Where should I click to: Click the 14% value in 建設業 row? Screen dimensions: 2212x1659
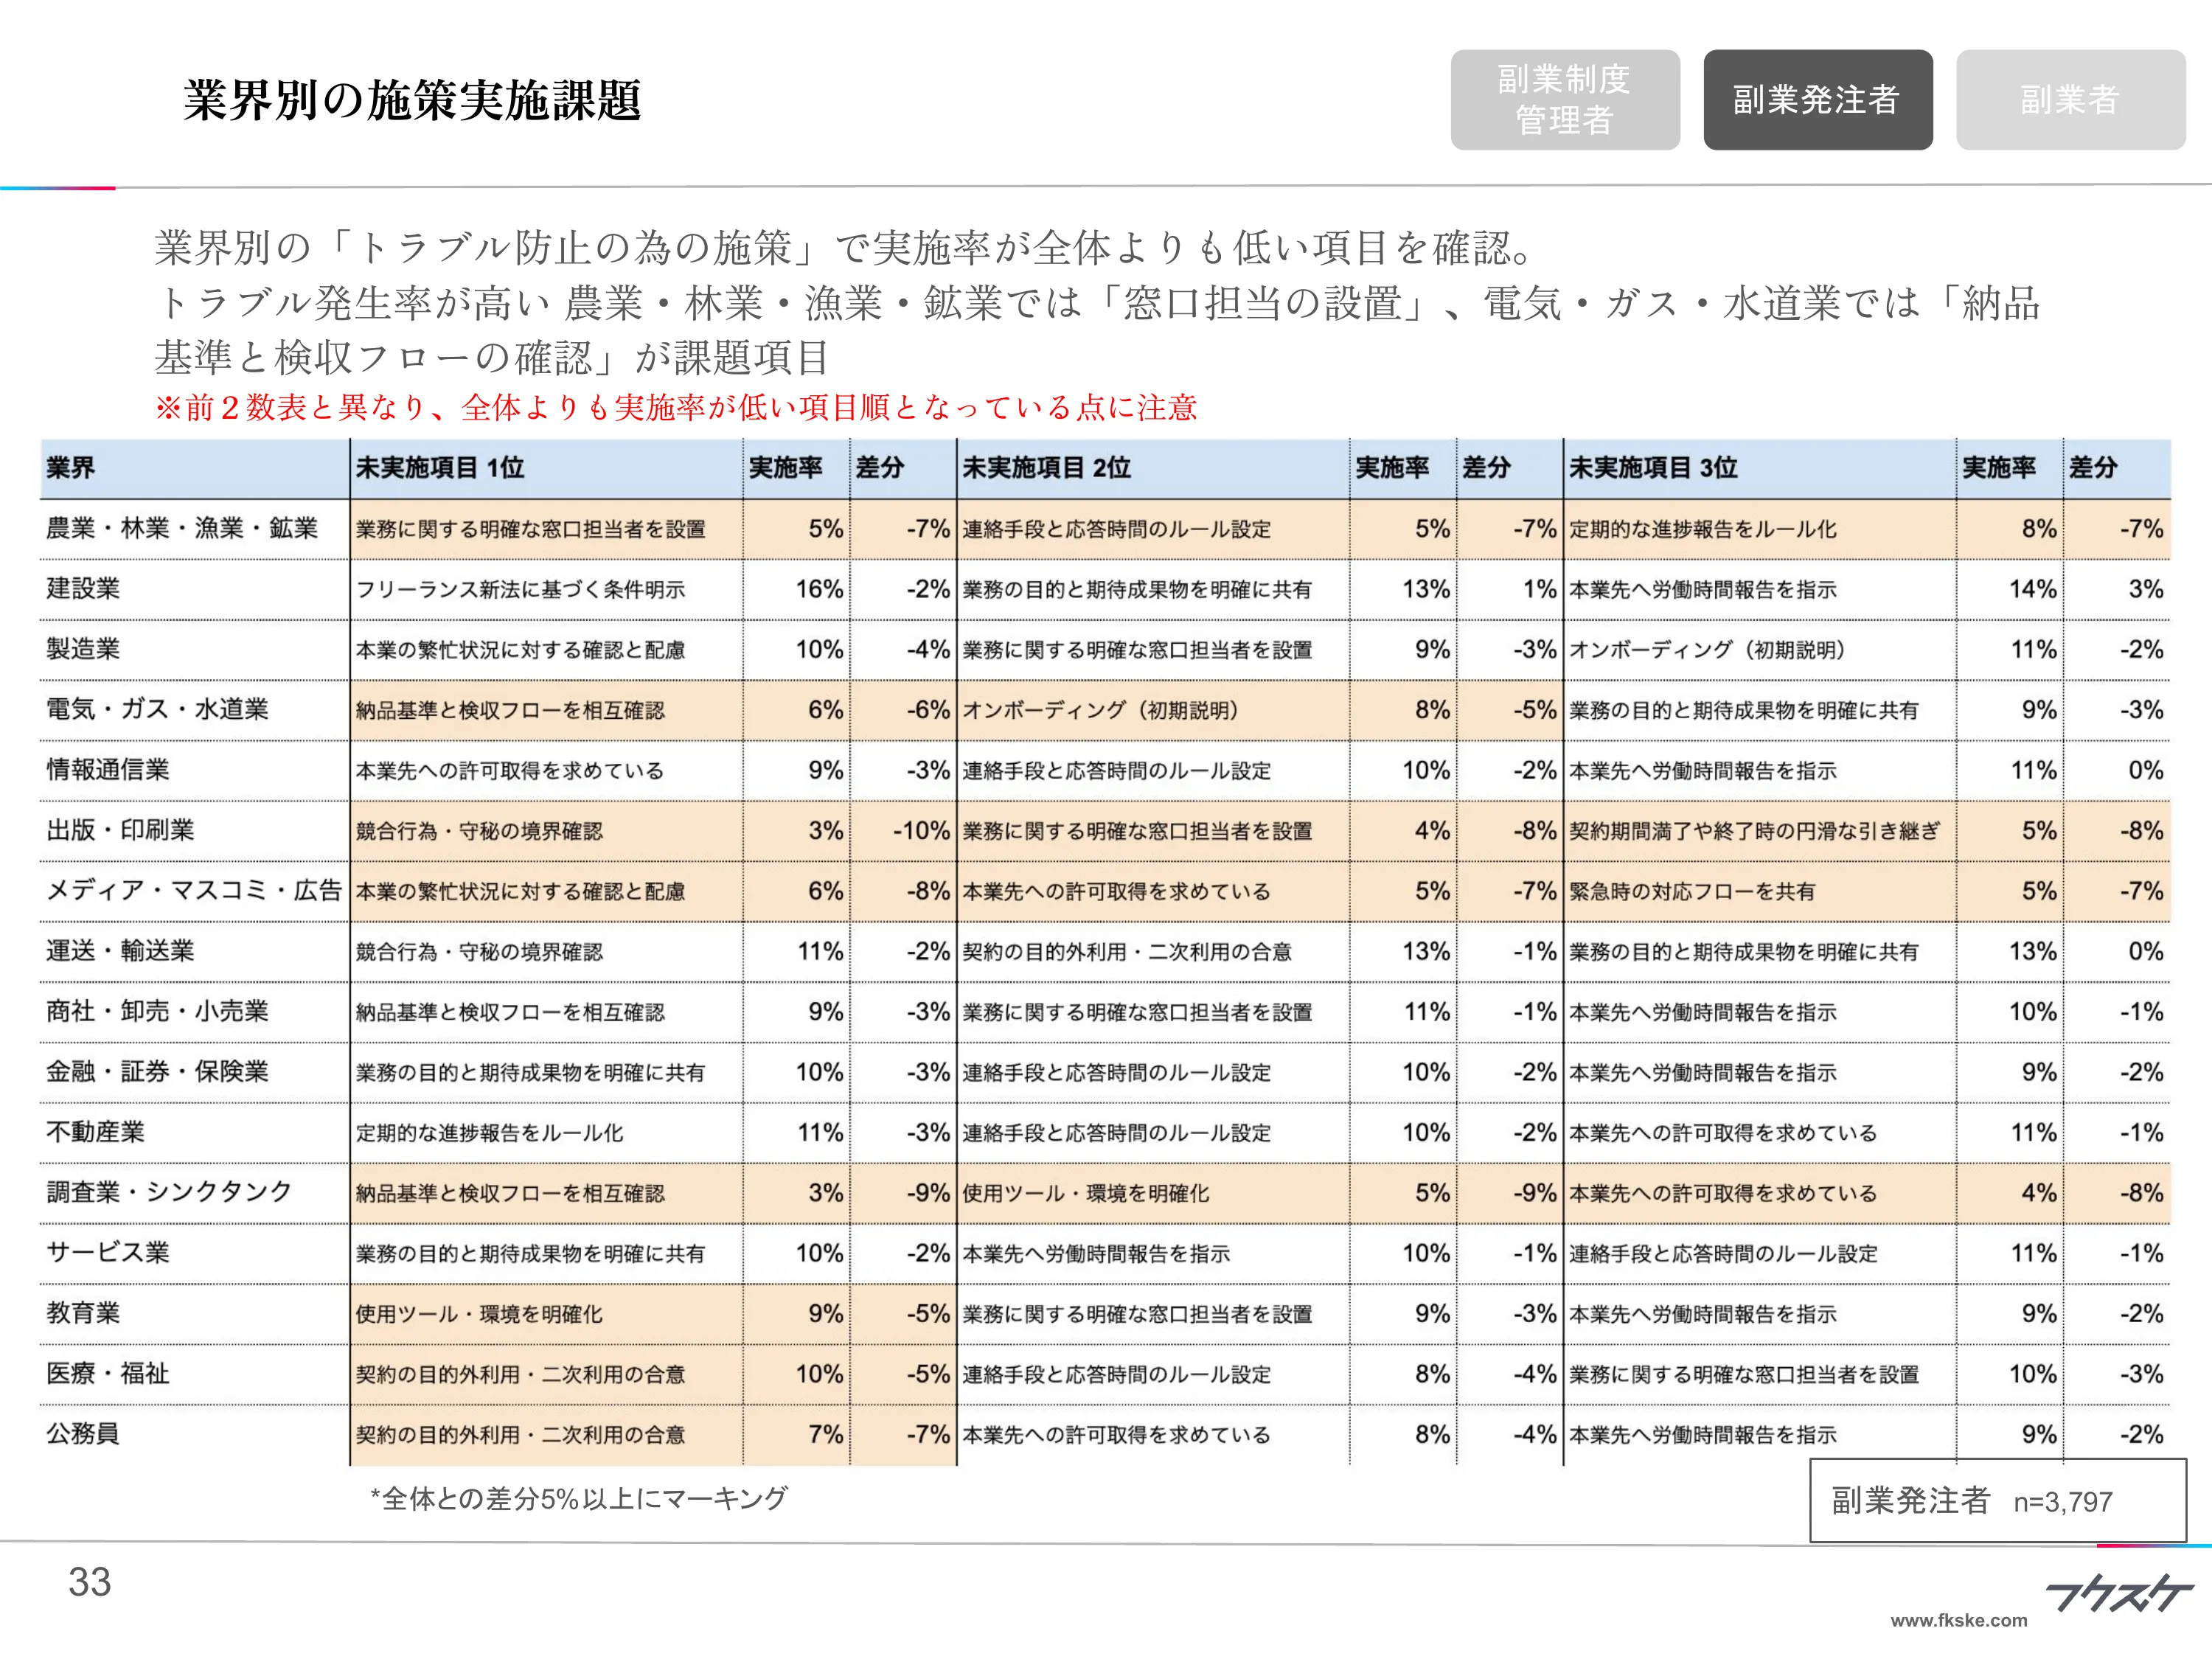click(x=2033, y=589)
